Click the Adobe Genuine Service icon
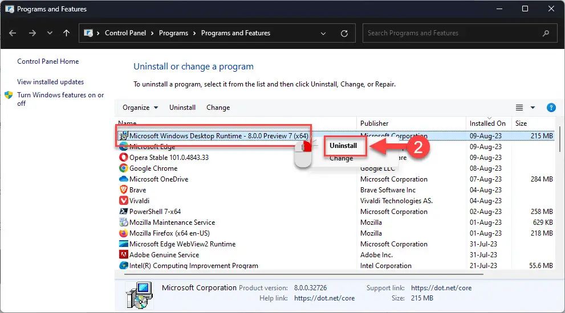565x313 pixels. [x=124, y=255]
